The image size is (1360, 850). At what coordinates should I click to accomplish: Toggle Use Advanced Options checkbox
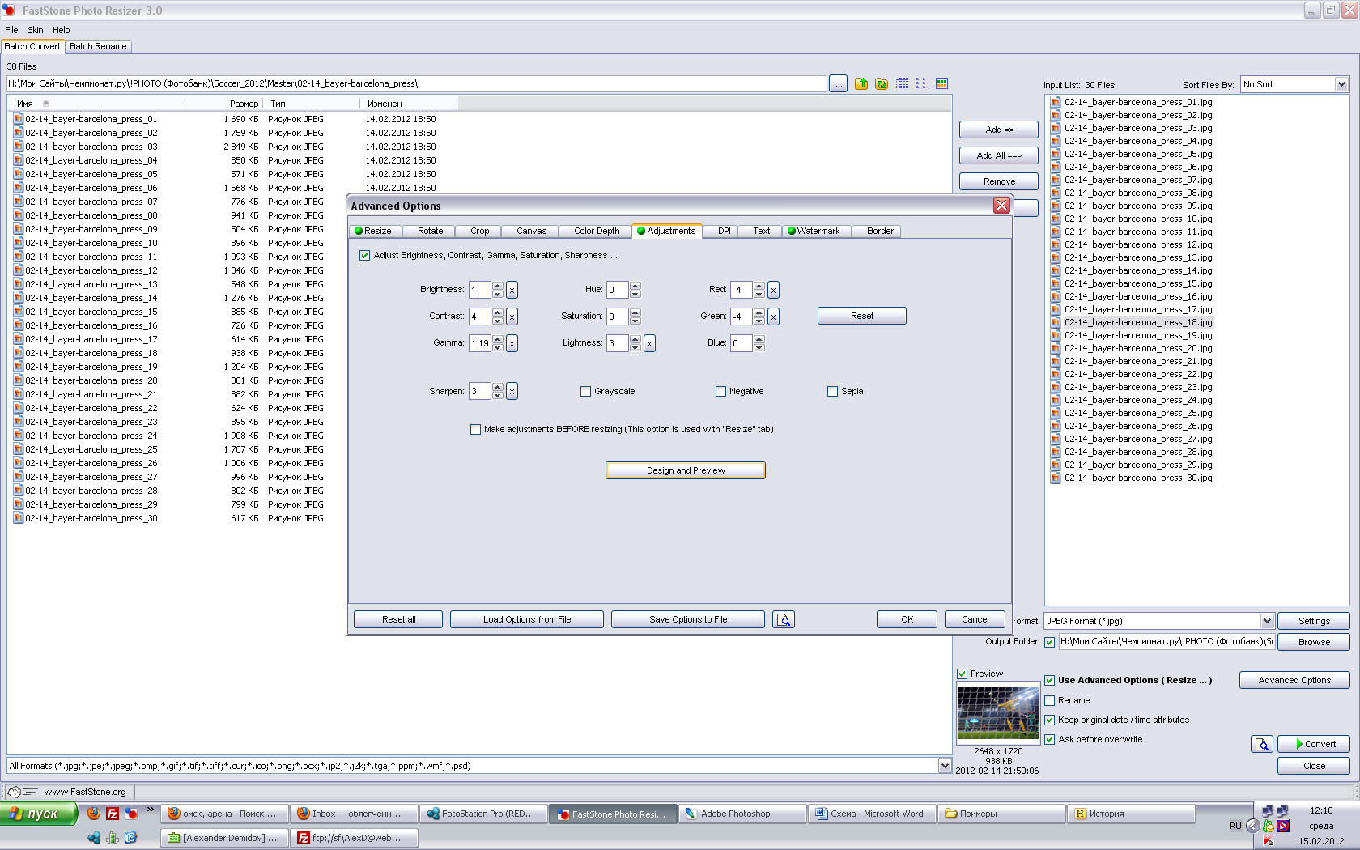coord(1049,680)
